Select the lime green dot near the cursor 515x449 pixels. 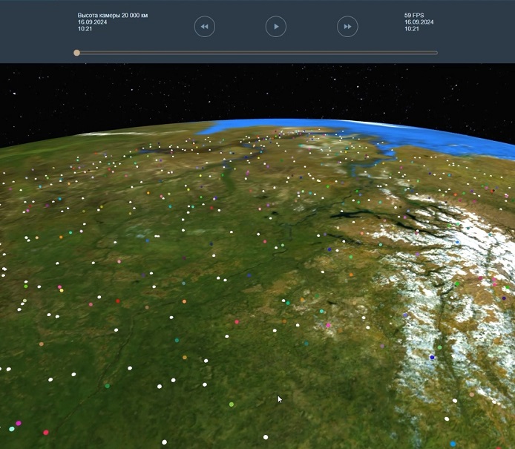(x=232, y=404)
